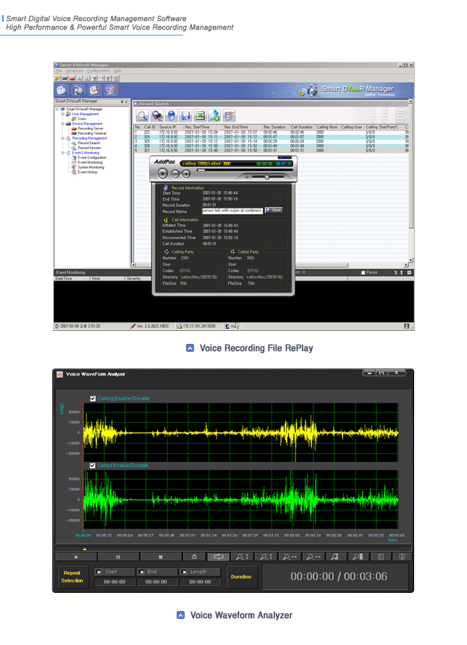Select Recording Server in the tree
The height and width of the screenshot is (645, 467).
click(x=91, y=128)
